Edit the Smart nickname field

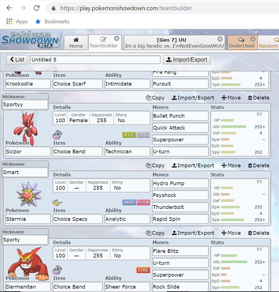(25, 172)
